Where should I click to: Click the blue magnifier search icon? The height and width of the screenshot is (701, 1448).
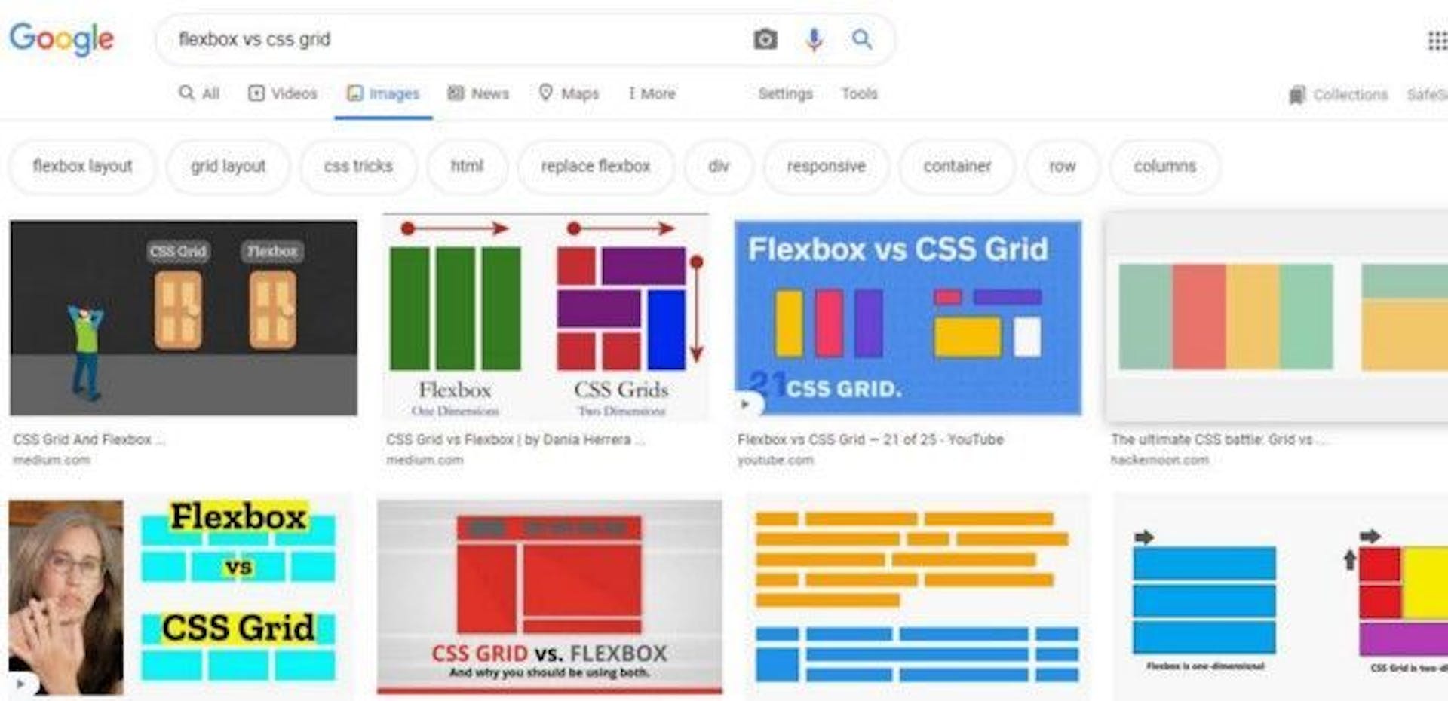point(862,38)
